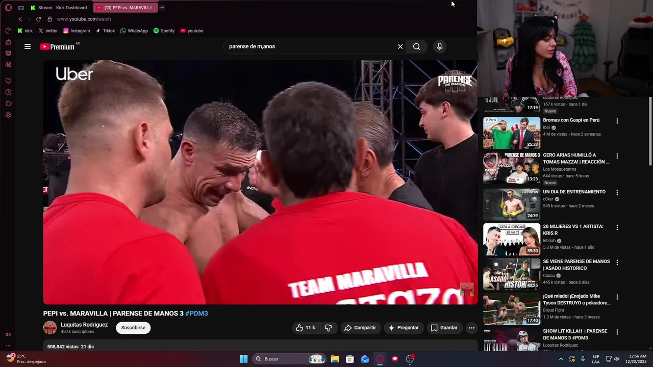
Task: Open Spotify bookmark
Action: (x=164, y=31)
